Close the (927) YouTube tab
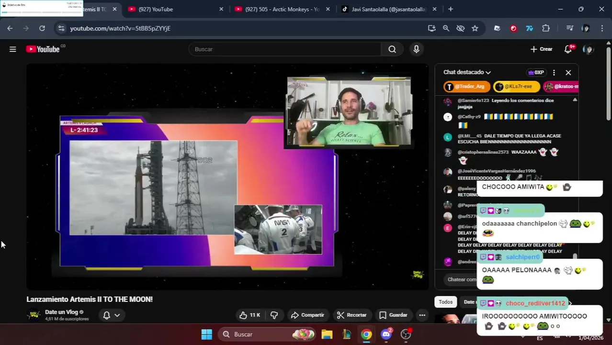 click(x=221, y=9)
